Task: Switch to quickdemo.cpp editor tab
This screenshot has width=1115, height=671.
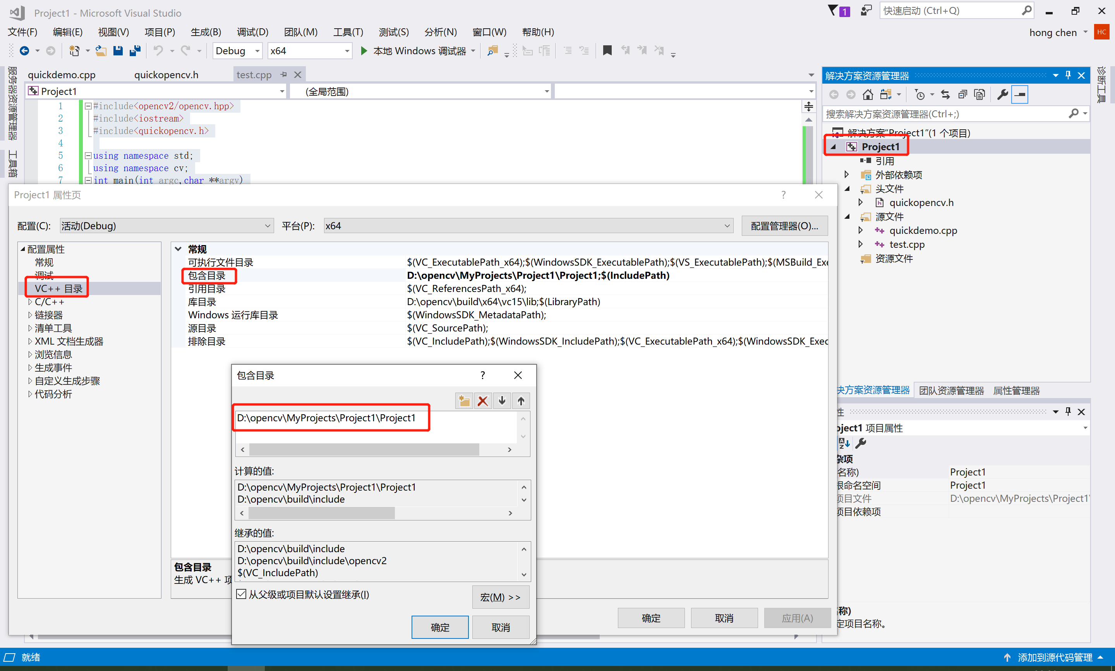Action: point(62,75)
